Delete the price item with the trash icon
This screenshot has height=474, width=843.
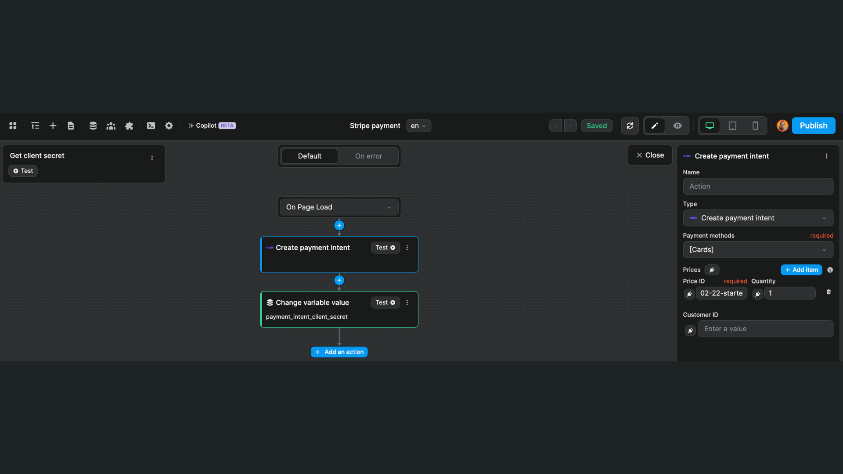tap(829, 292)
